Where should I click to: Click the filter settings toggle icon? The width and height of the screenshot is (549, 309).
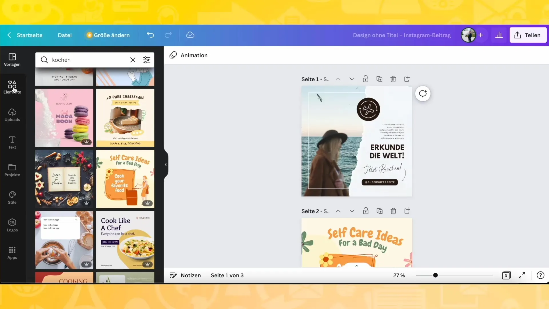pos(147,60)
